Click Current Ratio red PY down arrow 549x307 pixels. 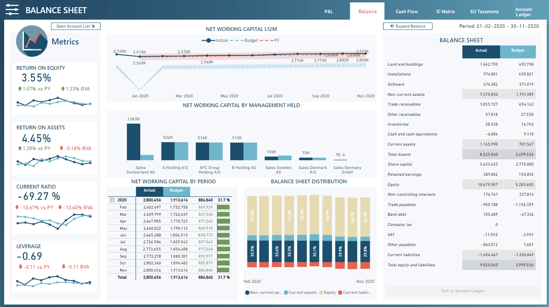pos(17,208)
